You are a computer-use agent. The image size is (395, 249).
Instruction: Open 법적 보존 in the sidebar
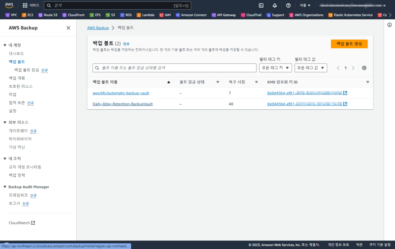point(17,103)
